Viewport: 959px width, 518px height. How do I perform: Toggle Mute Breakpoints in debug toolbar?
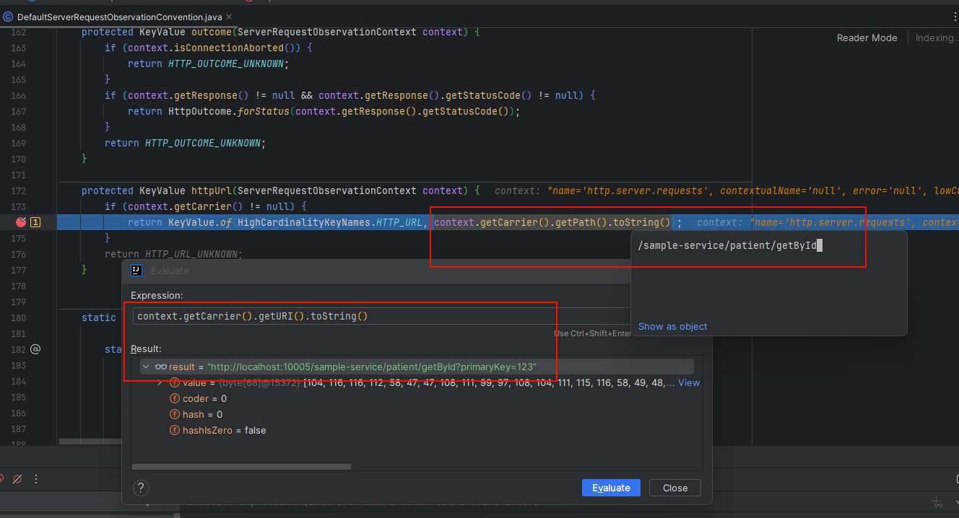click(17, 479)
